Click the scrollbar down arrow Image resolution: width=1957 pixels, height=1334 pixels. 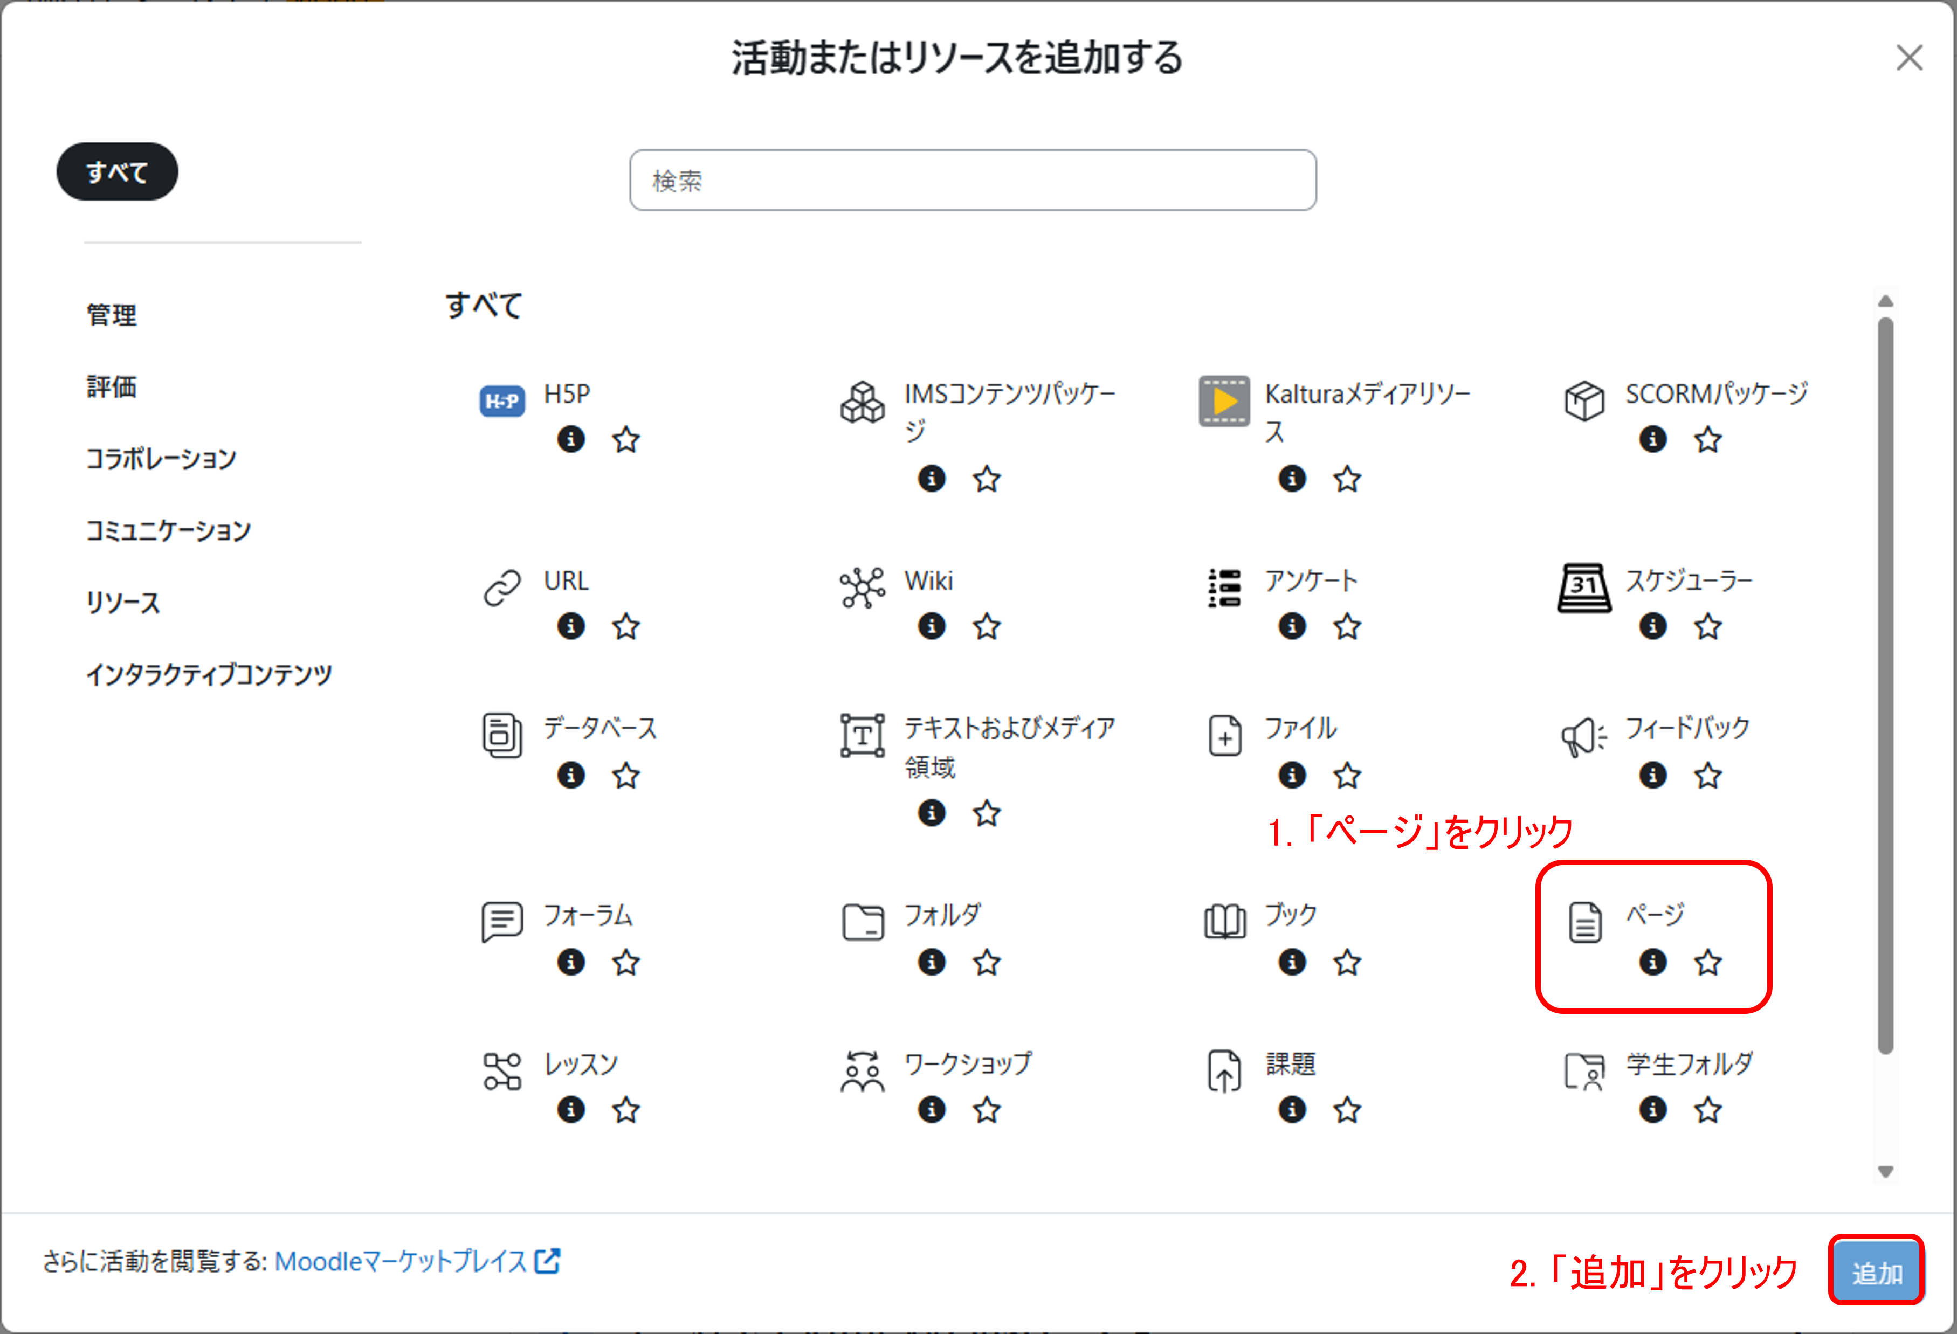point(1885,1172)
